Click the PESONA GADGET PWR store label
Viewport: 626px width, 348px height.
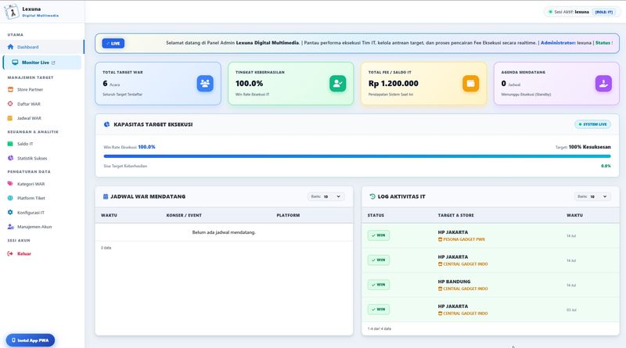pyautogui.click(x=463, y=239)
